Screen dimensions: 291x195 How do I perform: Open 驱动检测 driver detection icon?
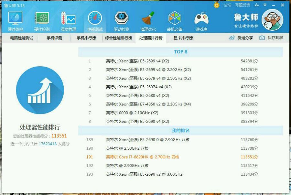pyautogui.click(x=121, y=21)
